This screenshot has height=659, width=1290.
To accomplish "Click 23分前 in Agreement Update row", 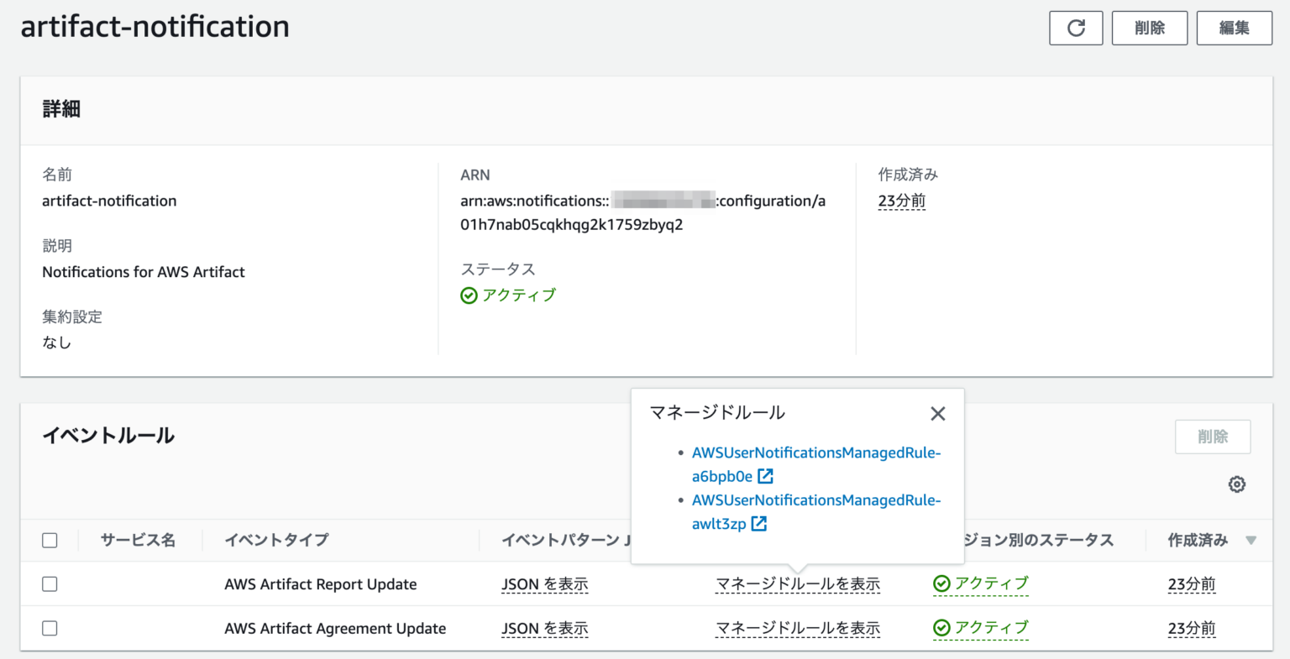I will (1192, 628).
